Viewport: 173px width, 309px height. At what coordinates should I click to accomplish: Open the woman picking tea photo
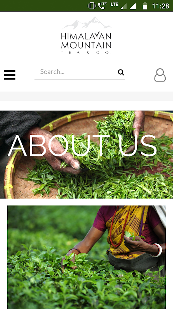click(x=86, y=257)
